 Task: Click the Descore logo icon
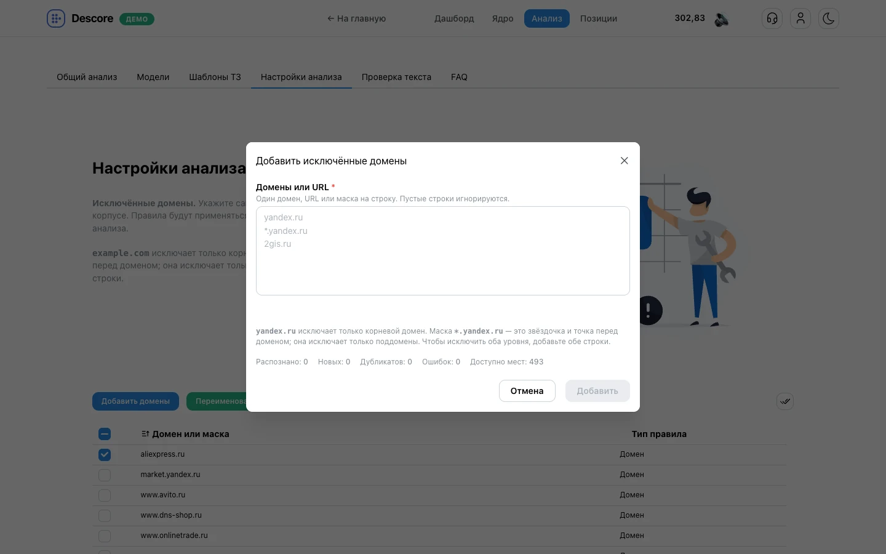(56, 18)
